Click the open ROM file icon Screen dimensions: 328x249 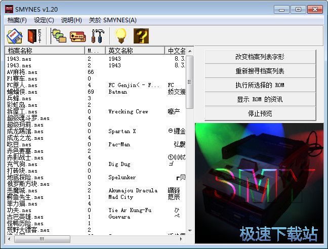(x=14, y=36)
